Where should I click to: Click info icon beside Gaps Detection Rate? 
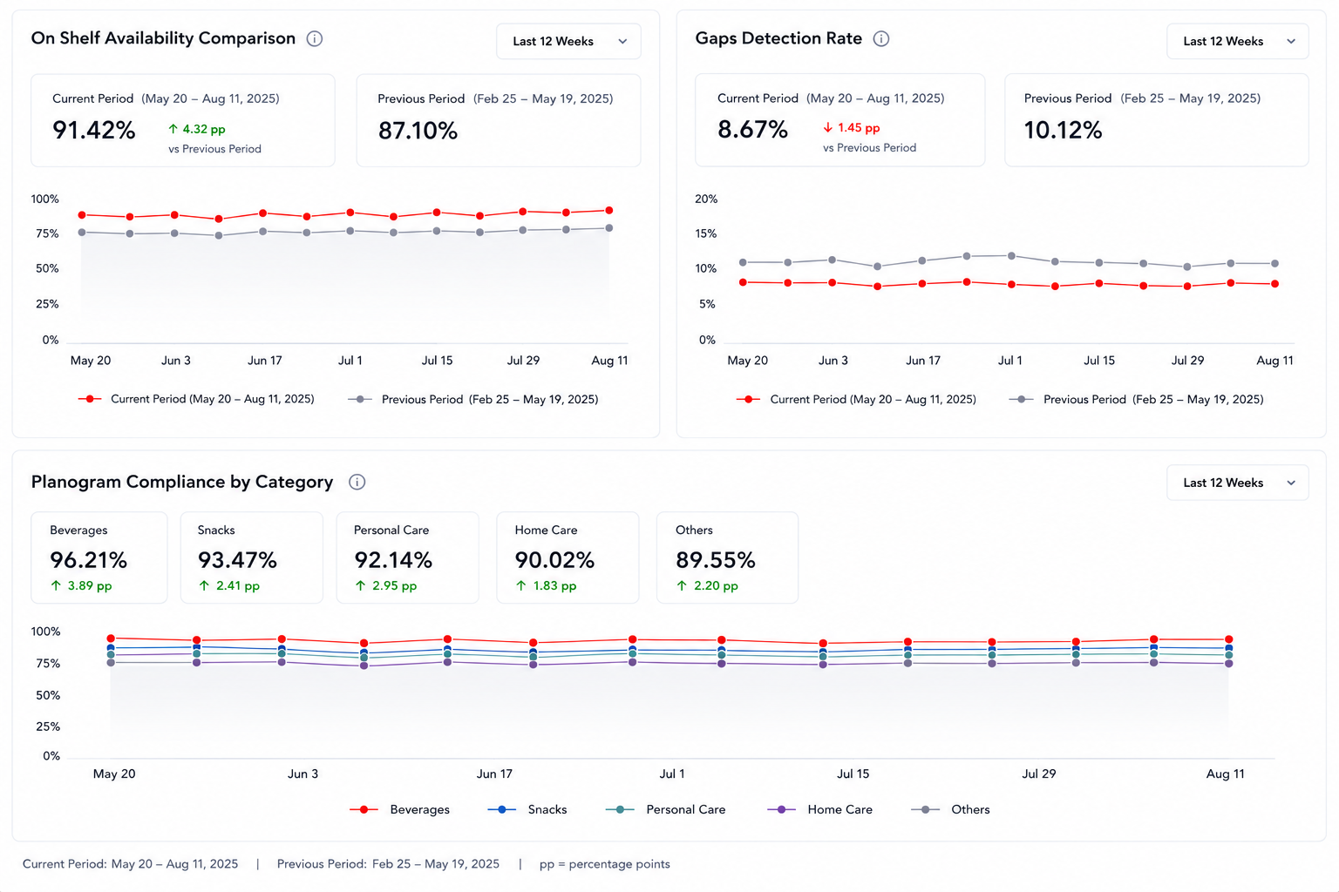tap(881, 38)
